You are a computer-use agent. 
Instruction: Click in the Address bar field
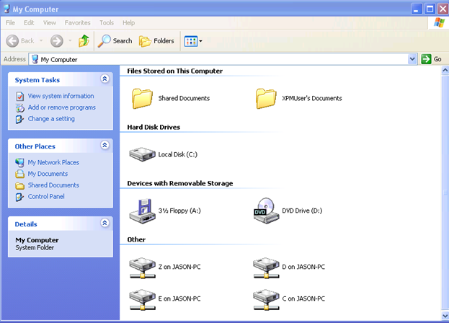[x=223, y=59]
